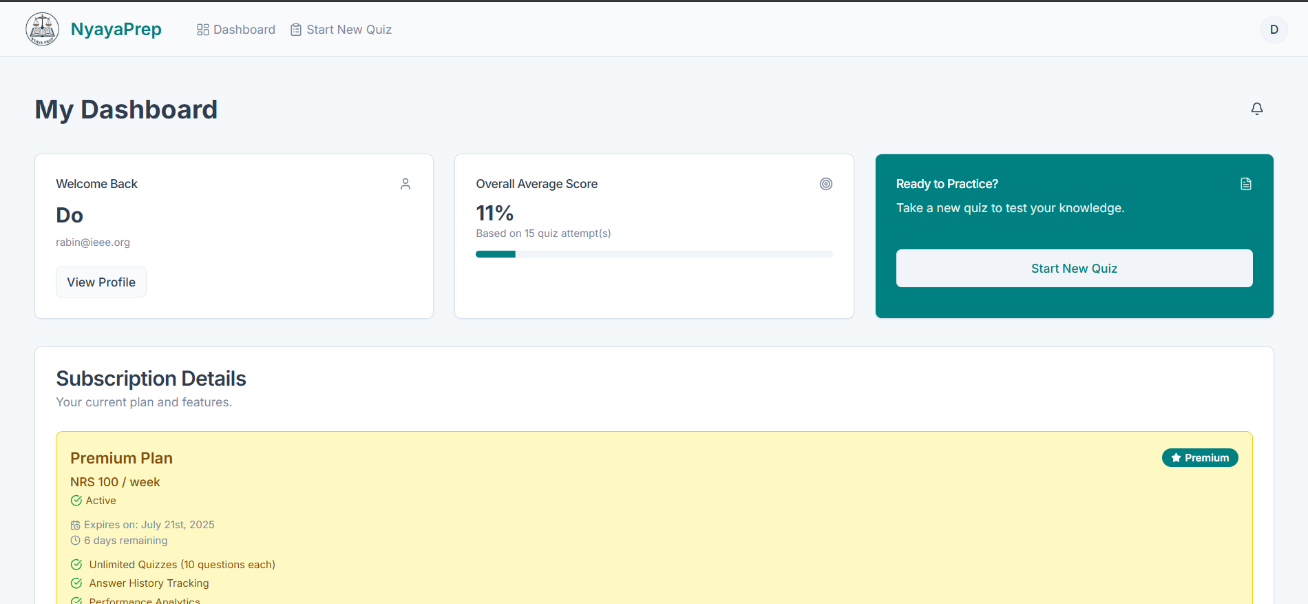Open the user avatar menu labeled D

coord(1274,30)
